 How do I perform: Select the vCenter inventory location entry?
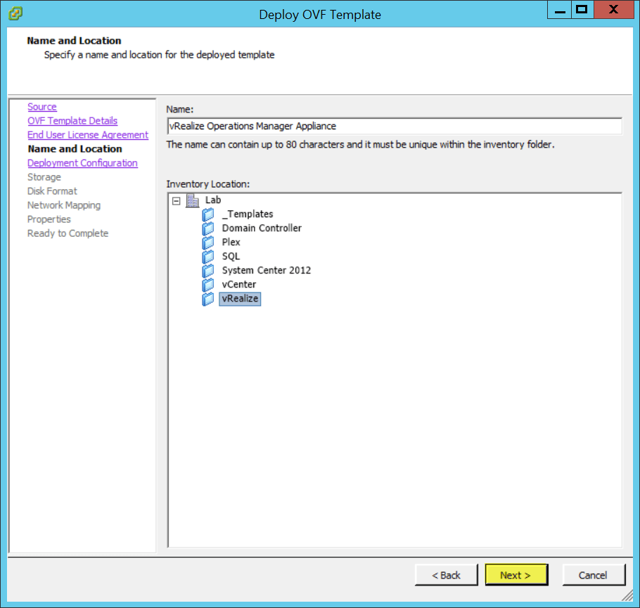click(x=238, y=285)
